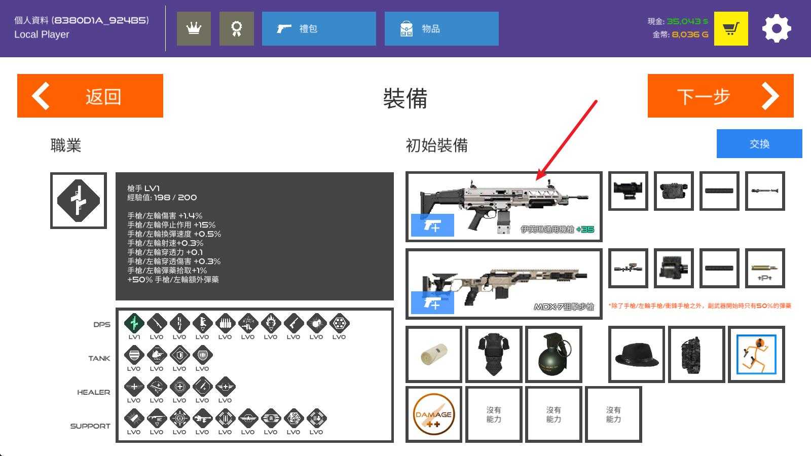Screen dimensions: 811x456
Task: Select the MDX-7 sniper rifle slot
Action: (504, 284)
